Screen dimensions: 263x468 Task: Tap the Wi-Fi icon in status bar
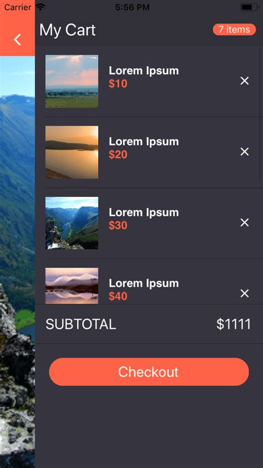point(41,7)
